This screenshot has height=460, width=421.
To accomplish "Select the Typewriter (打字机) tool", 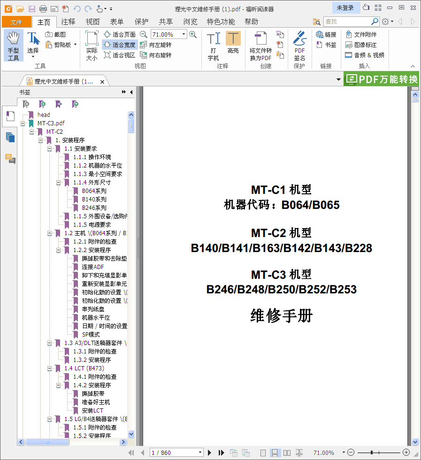I will coord(213,46).
